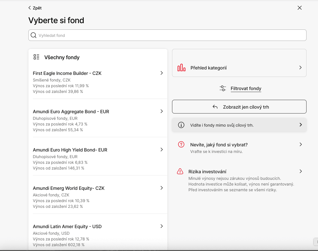Open the Přehled kategorií card
Viewport: 318px width, 251px height.
[x=239, y=63]
